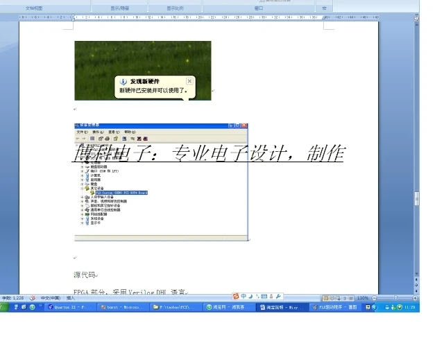Open the word count (字数: 1,228) dialog
Viewport: 444px width, 355px height.
click(x=13, y=298)
